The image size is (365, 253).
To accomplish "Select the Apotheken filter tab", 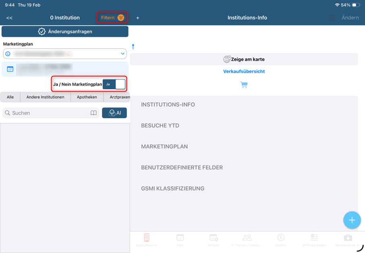I will (x=87, y=97).
